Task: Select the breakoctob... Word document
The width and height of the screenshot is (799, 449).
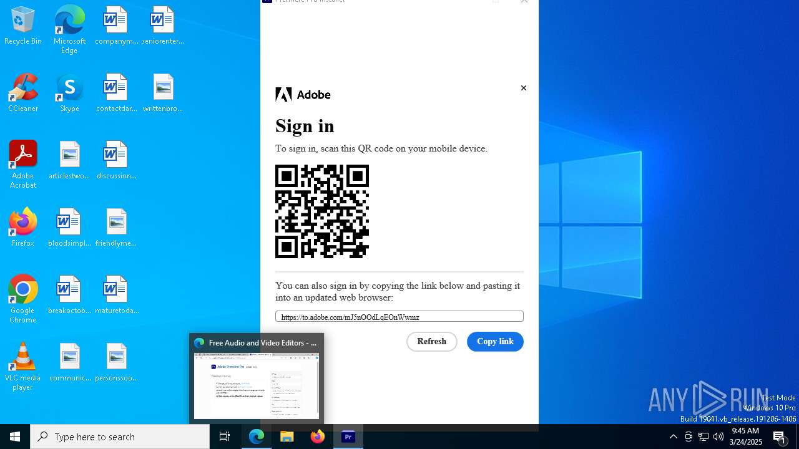Action: 69,295
